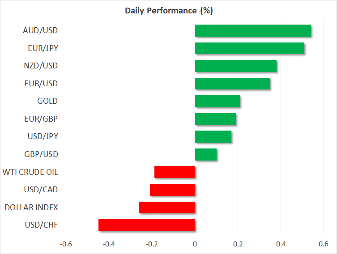
Task: Click the AUD/USD green bar
Action: click(253, 31)
